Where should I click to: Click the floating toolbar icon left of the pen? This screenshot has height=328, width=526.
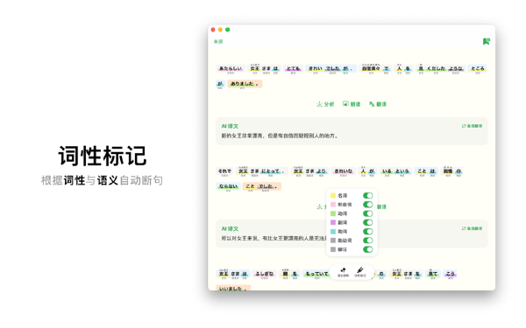[x=343, y=270]
